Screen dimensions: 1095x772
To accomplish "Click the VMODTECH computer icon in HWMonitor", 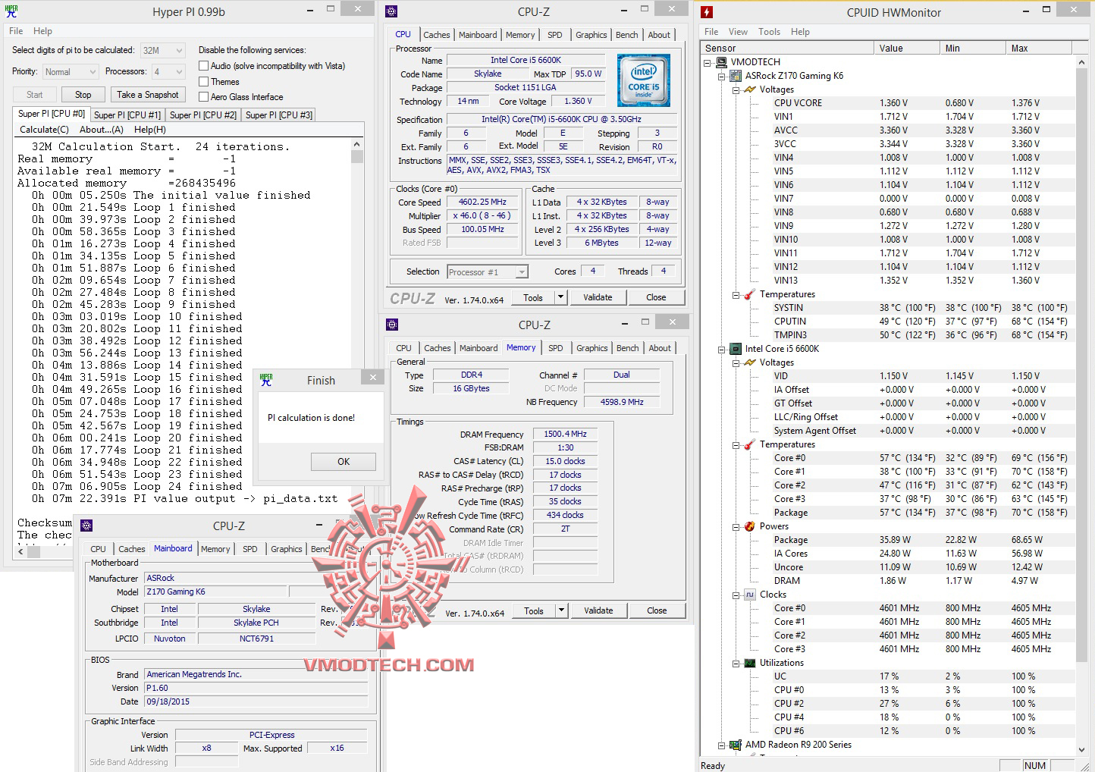I will [x=721, y=62].
